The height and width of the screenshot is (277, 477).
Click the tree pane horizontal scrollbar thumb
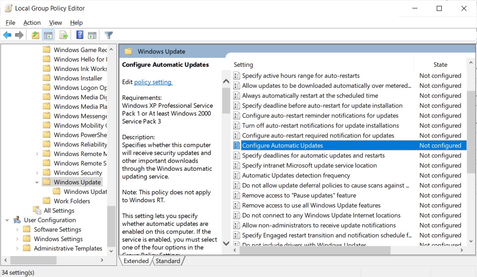[34, 260]
